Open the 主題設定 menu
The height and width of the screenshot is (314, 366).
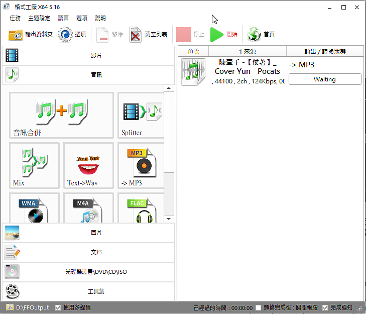(x=39, y=18)
